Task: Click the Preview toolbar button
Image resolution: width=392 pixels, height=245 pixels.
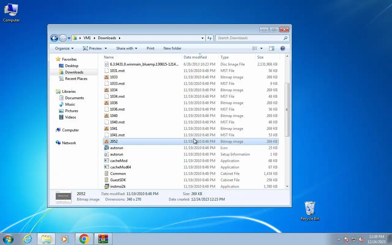Action: pyautogui.click(x=92, y=48)
